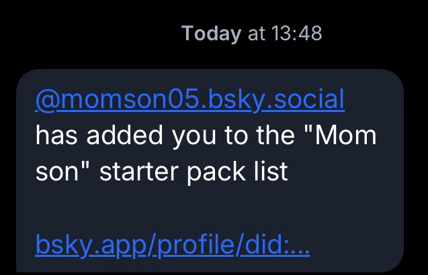Click the dark background left of the timestamp
The image size is (428, 275).
tap(87, 33)
